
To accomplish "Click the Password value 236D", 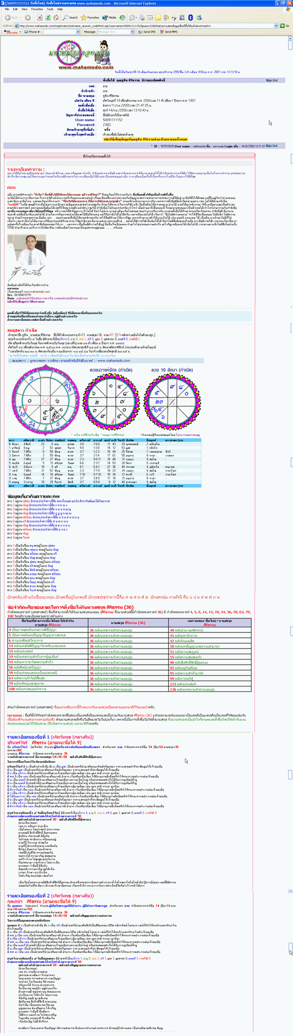I will click(x=107, y=125).
